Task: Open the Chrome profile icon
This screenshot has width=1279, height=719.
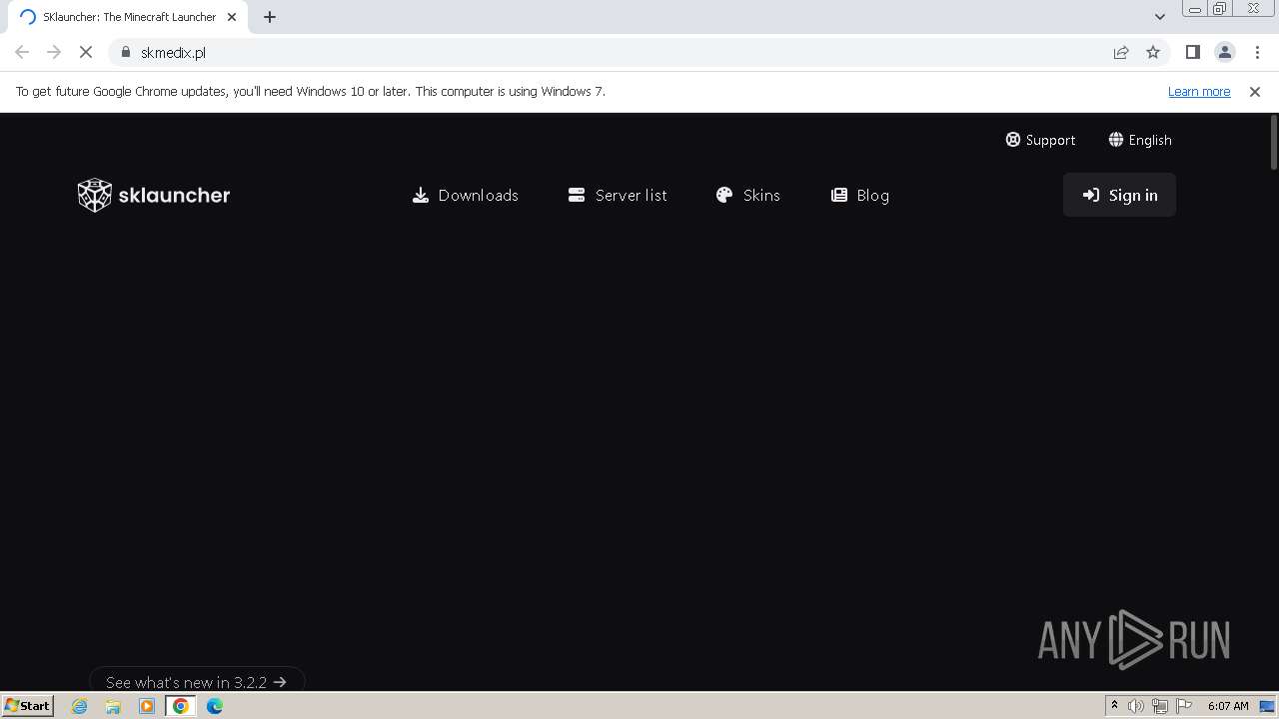Action: [1225, 52]
